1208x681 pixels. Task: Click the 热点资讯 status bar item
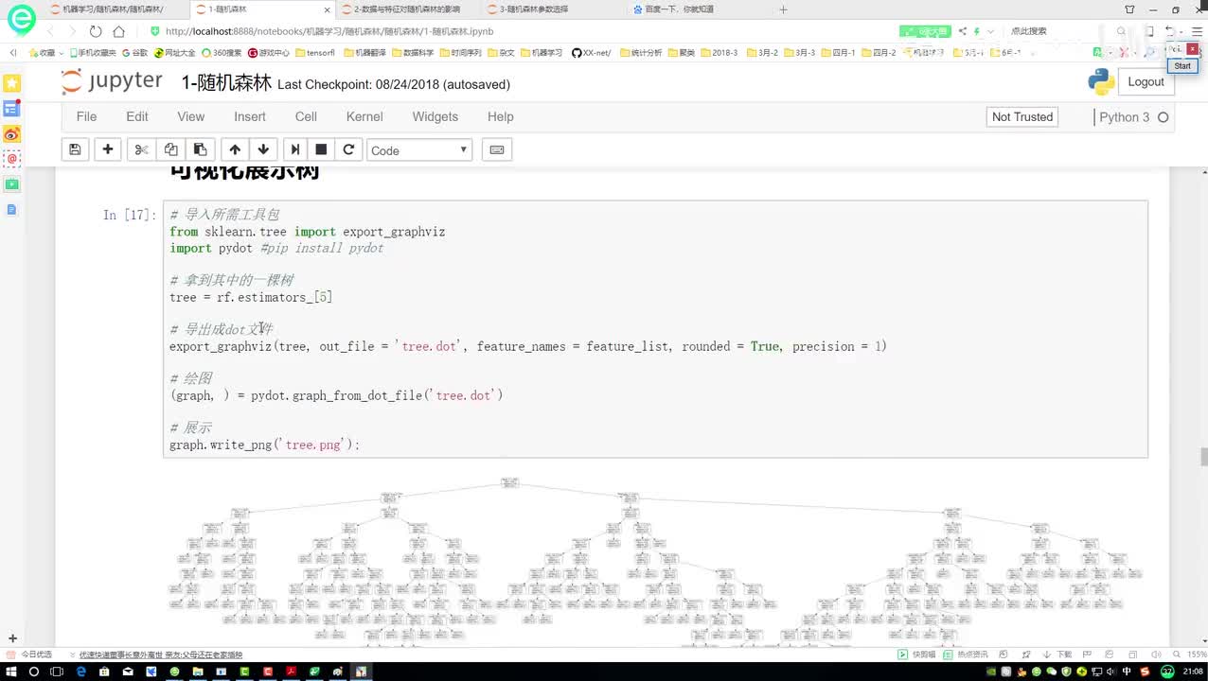coord(967,655)
